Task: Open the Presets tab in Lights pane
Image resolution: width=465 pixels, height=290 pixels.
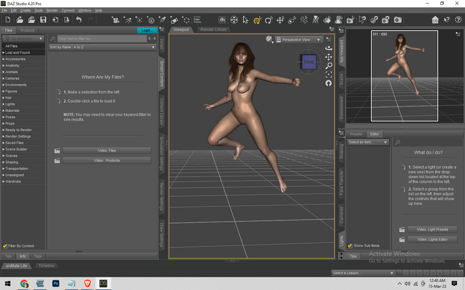Action: (x=355, y=134)
